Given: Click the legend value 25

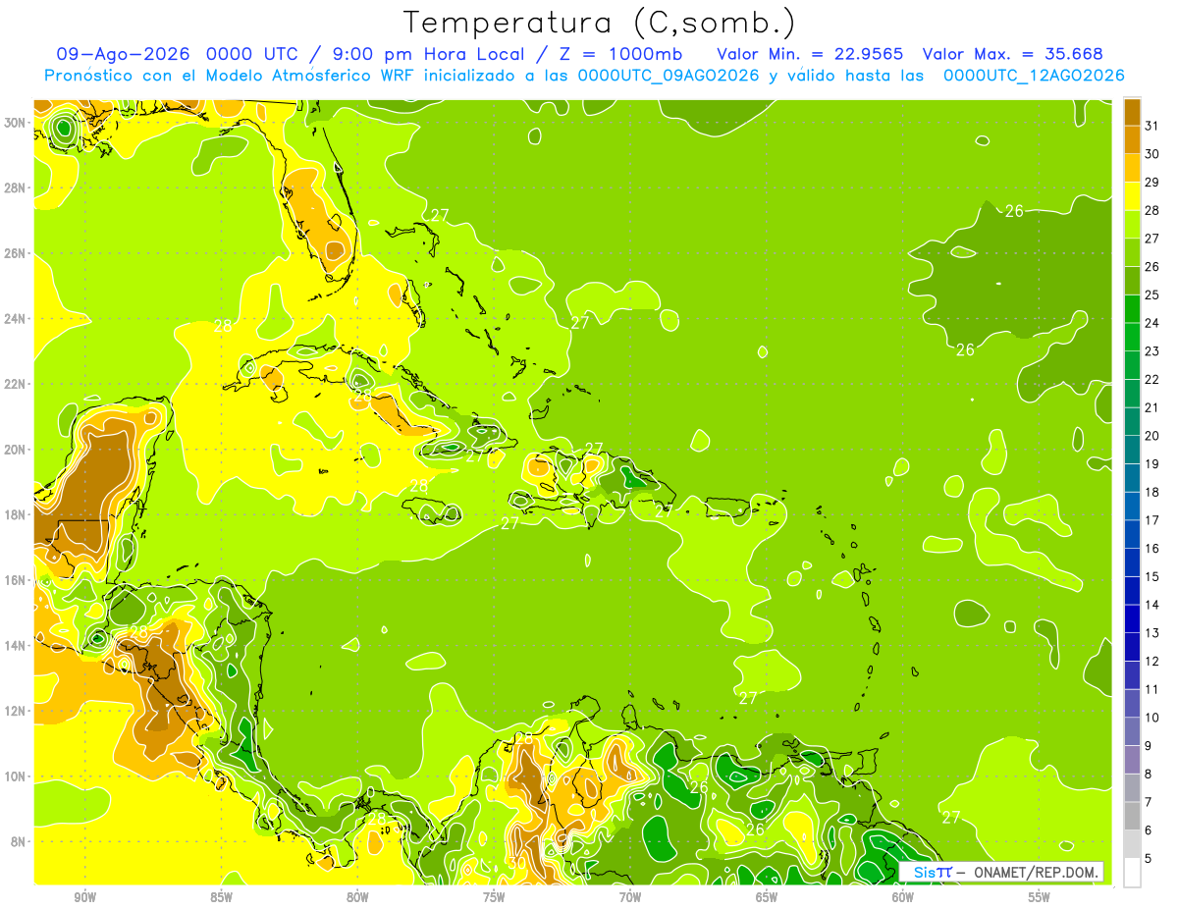Looking at the screenshot, I should (x=1151, y=294).
